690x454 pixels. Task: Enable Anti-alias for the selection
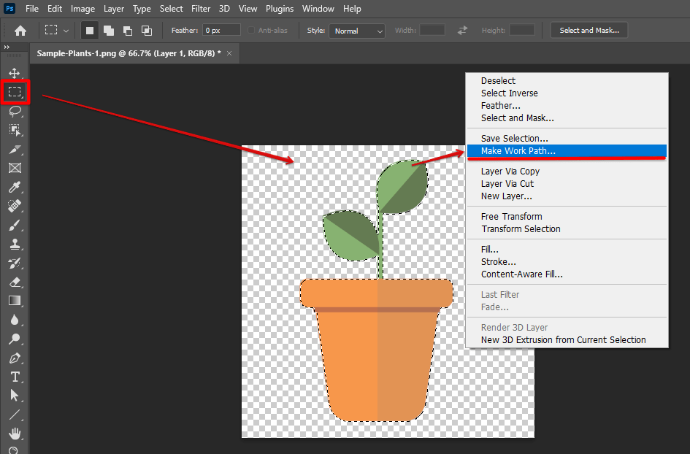(250, 30)
